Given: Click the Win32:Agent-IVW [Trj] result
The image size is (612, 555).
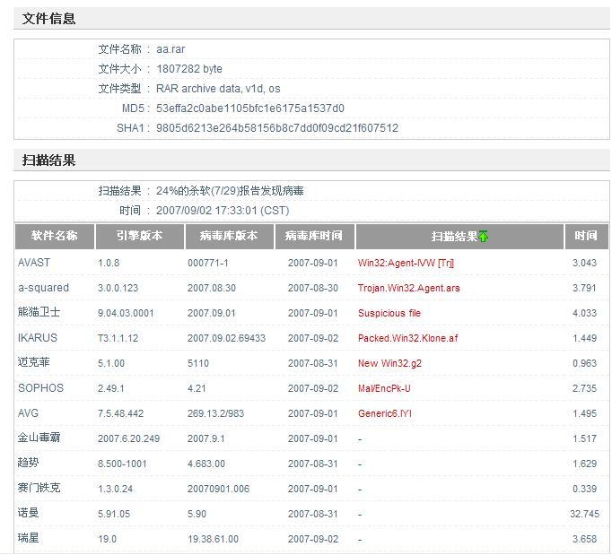Looking at the screenshot, I should [406, 264].
